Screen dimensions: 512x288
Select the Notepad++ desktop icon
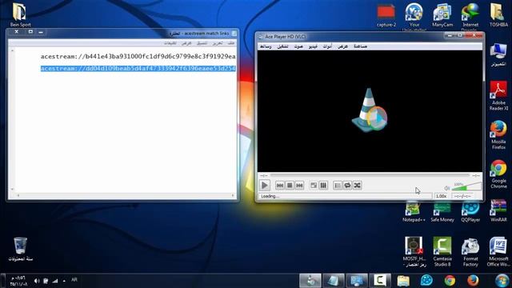pyautogui.click(x=414, y=211)
